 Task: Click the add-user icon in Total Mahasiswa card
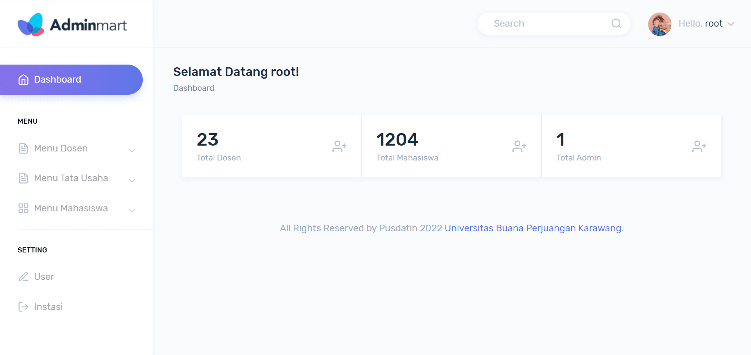pyautogui.click(x=519, y=146)
